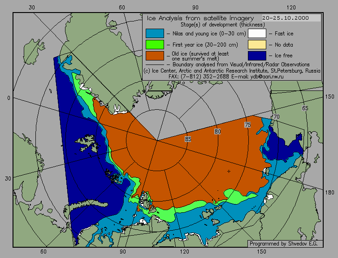The image size is (338, 258).
Task: Click the dark blue Ice free swatch
Action: click(257, 56)
